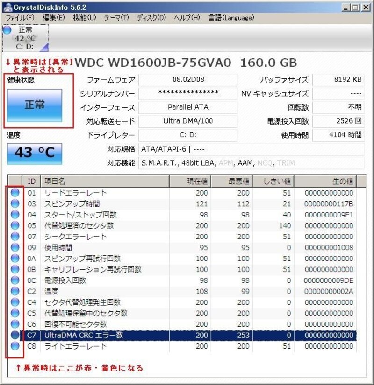Viewport: 374px width, 385px height.
Task: Click the 現在値 column header
Action: click(190, 181)
